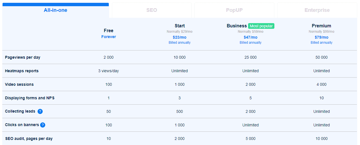Click the Video sessions row label

tap(19, 84)
